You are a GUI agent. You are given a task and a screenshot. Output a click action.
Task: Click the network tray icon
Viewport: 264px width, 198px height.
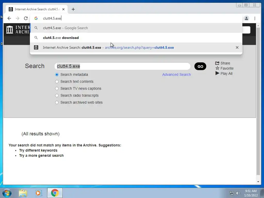tap(232, 193)
